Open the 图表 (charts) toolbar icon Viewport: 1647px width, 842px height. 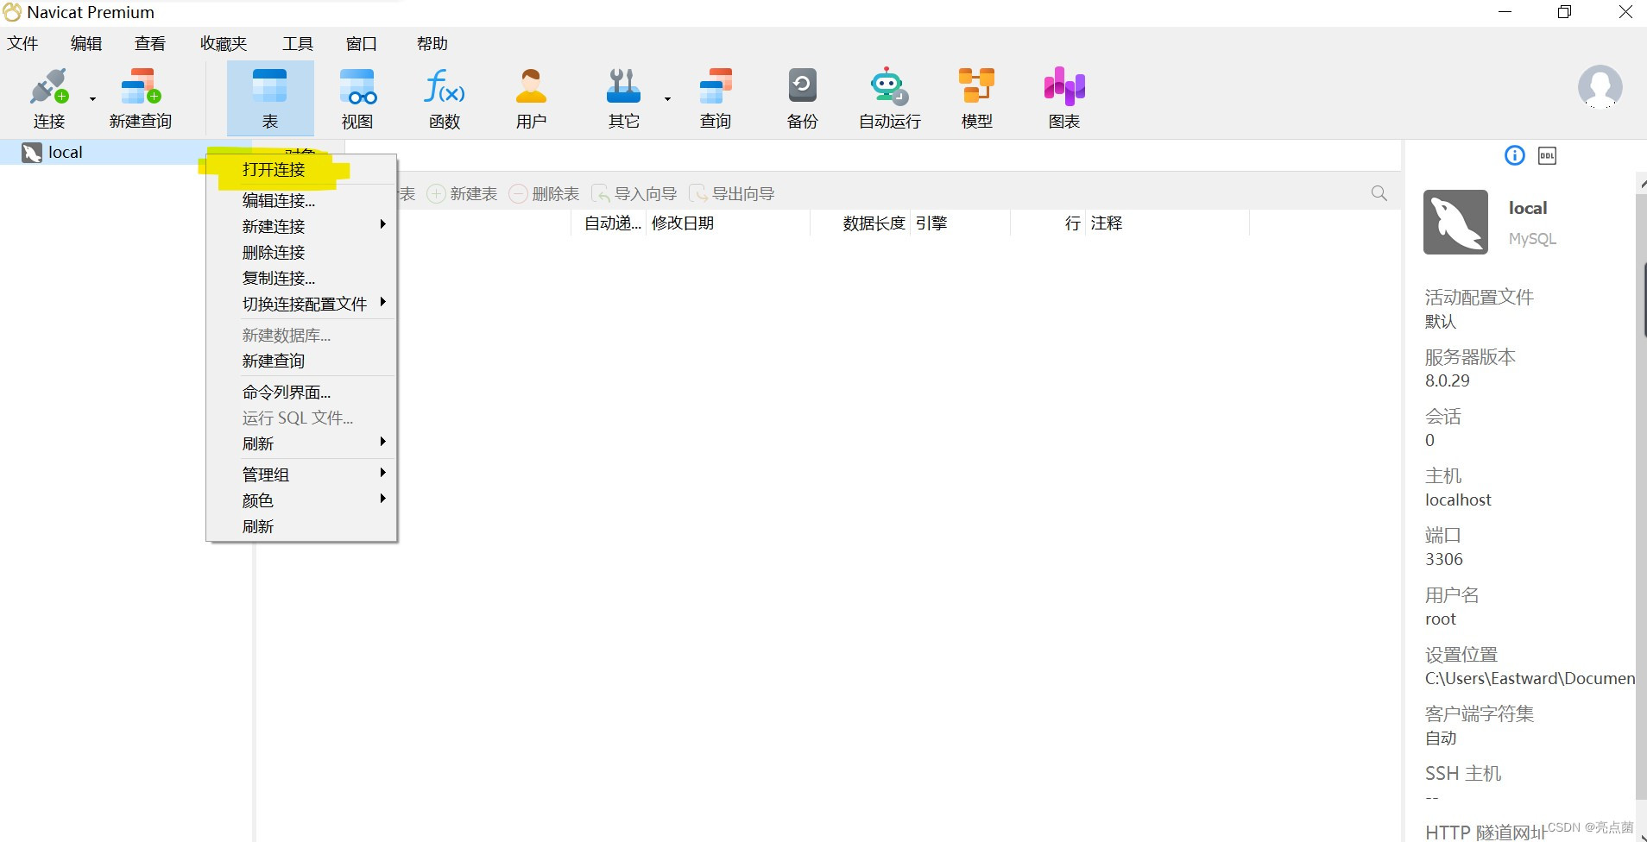pos(1064,97)
